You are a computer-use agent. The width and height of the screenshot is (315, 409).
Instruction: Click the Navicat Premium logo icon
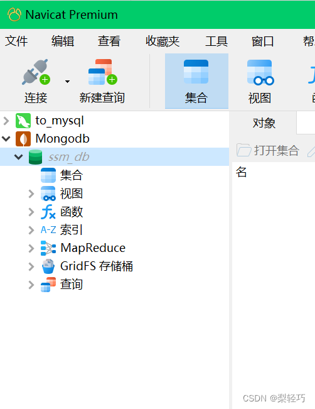[x=14, y=14]
